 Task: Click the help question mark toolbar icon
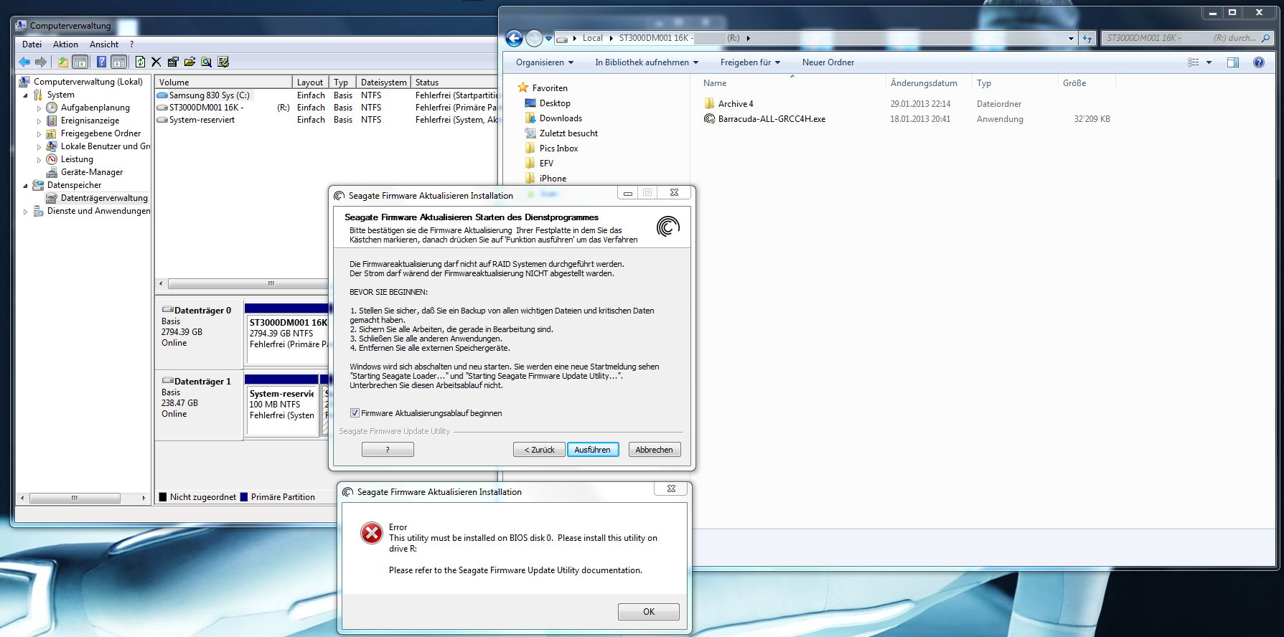(101, 62)
